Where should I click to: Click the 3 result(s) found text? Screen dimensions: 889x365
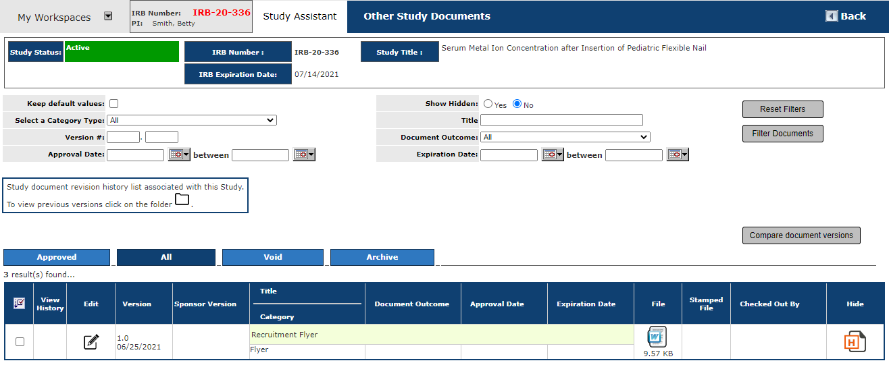click(39, 275)
